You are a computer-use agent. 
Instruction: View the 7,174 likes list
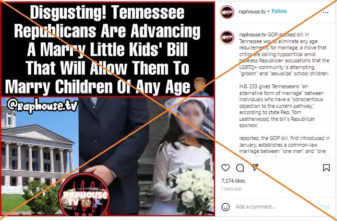point(233,181)
